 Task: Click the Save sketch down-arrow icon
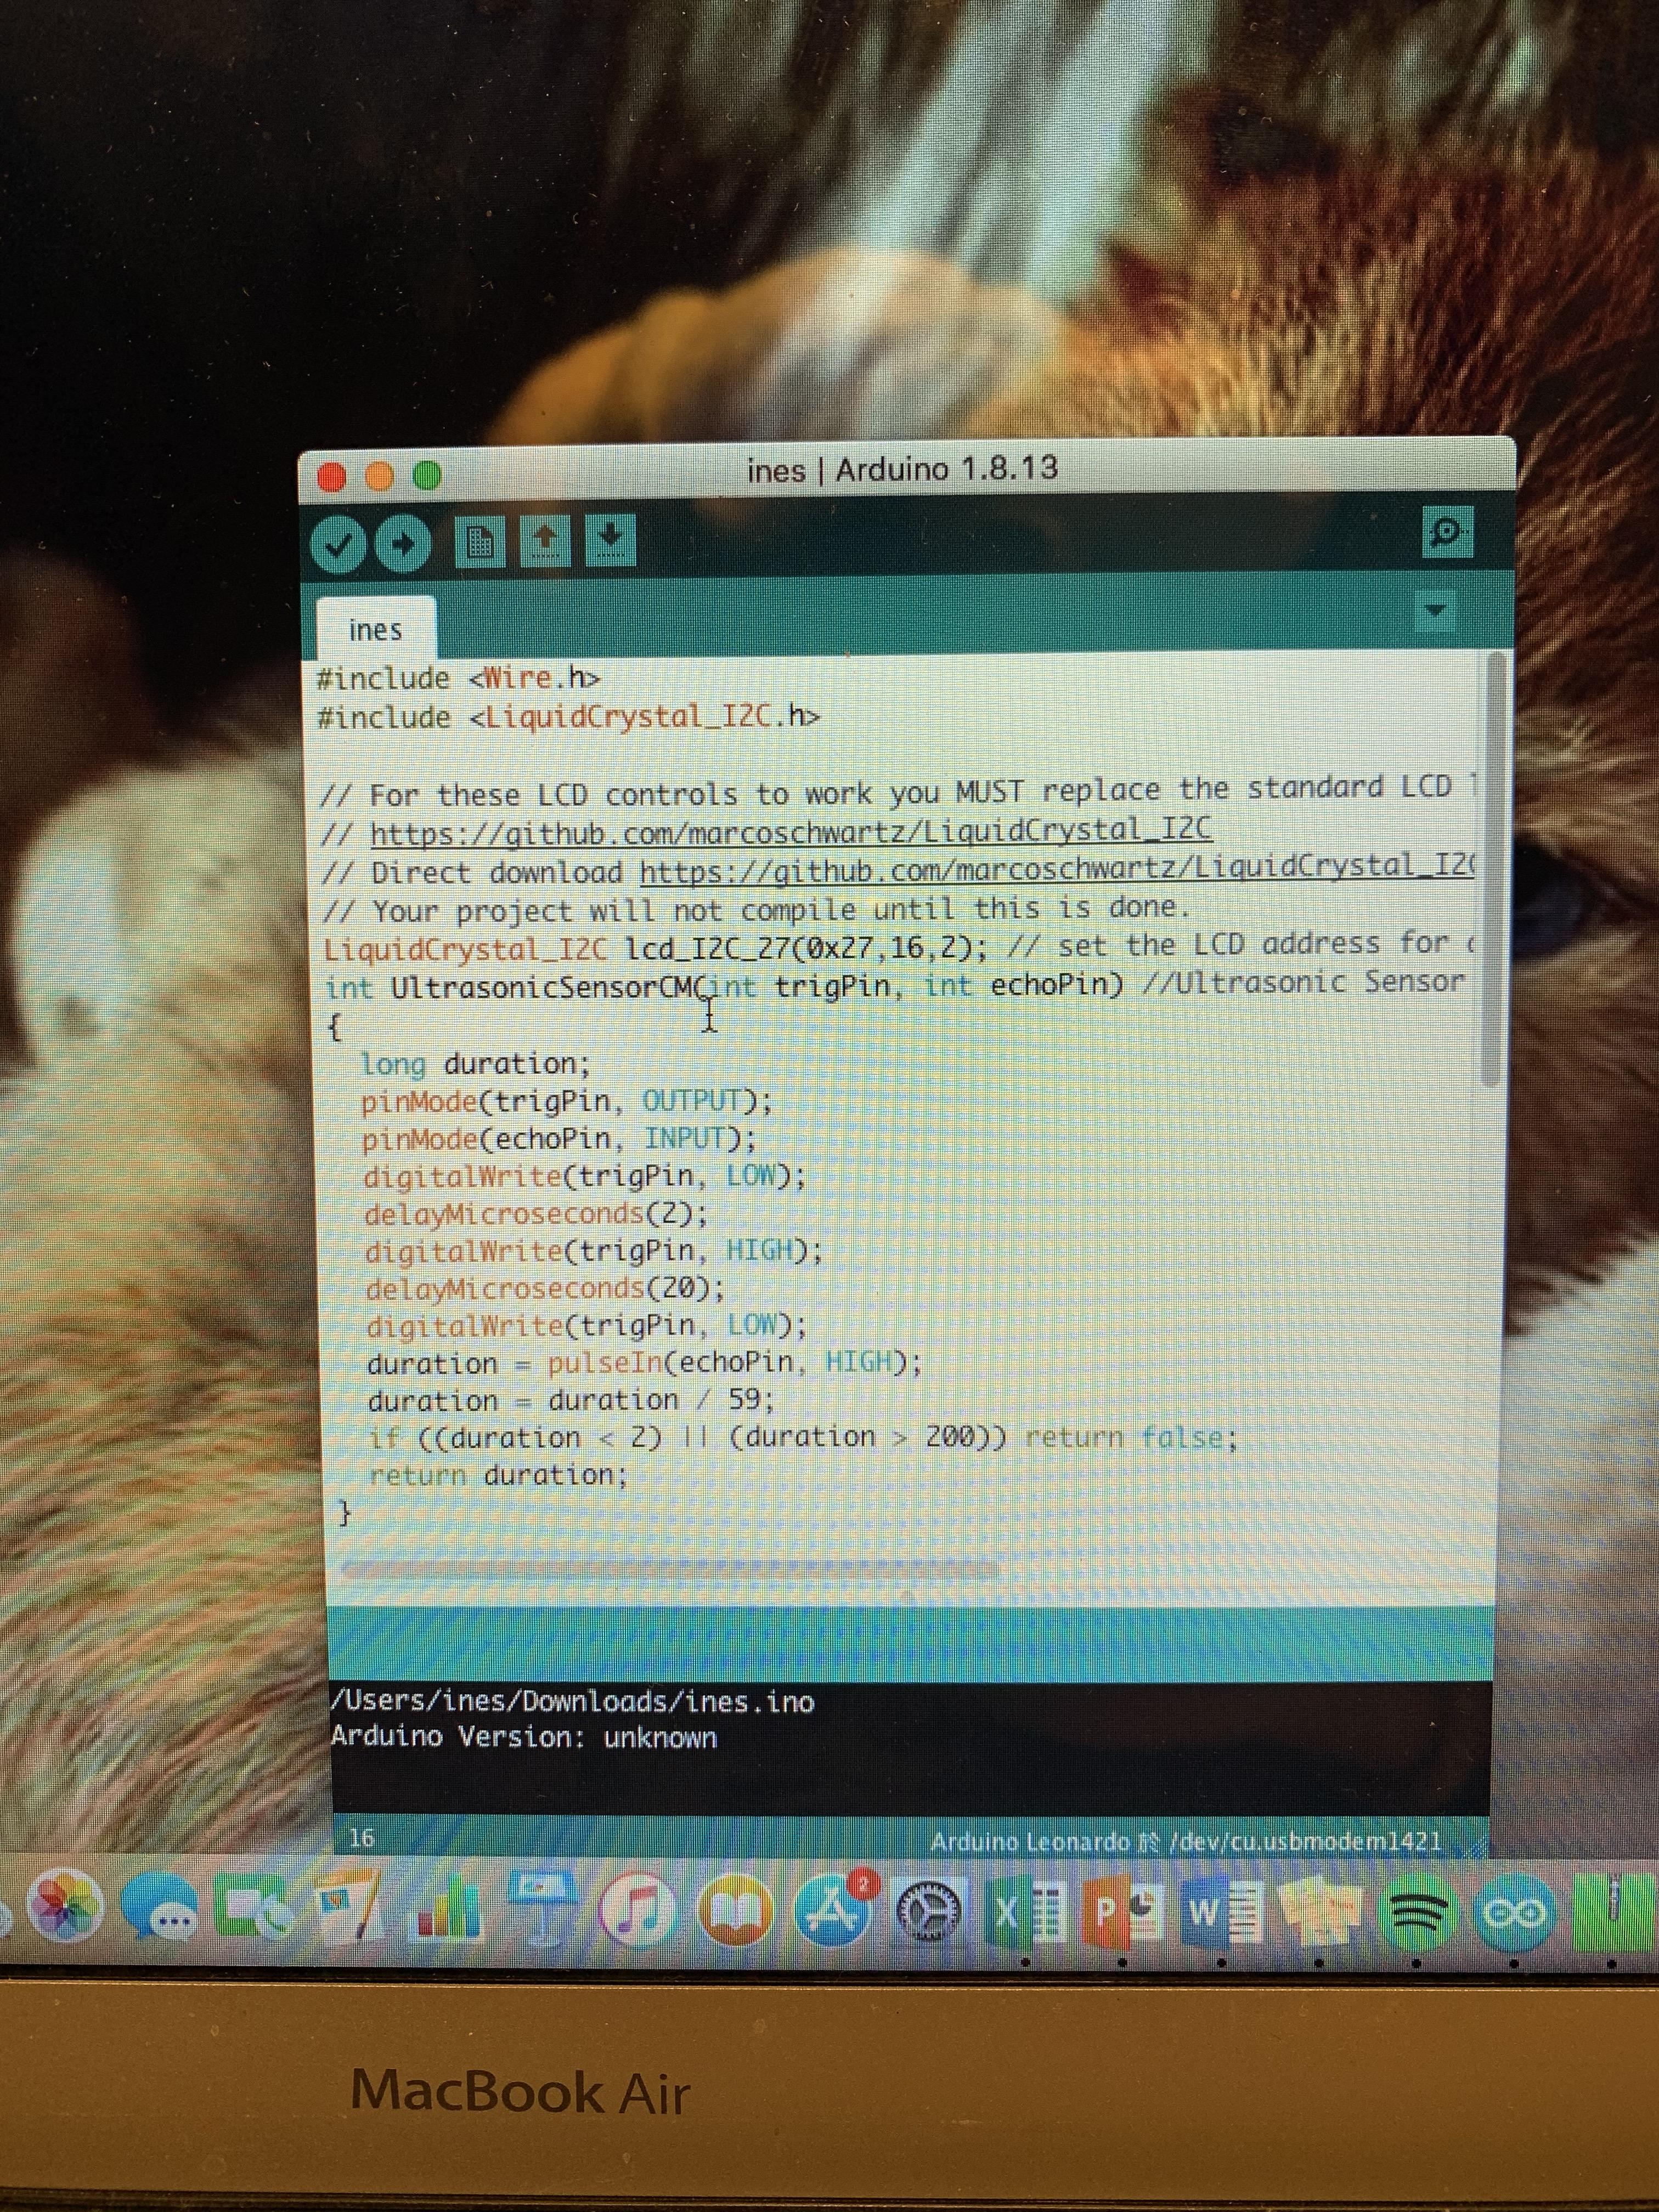tap(611, 540)
